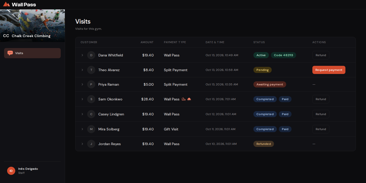
Task: Click Dana Whitfield's D avatar
Action: 91,55
